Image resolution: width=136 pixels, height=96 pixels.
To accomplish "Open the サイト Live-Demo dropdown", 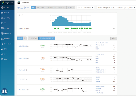I will [x=85, y=8].
